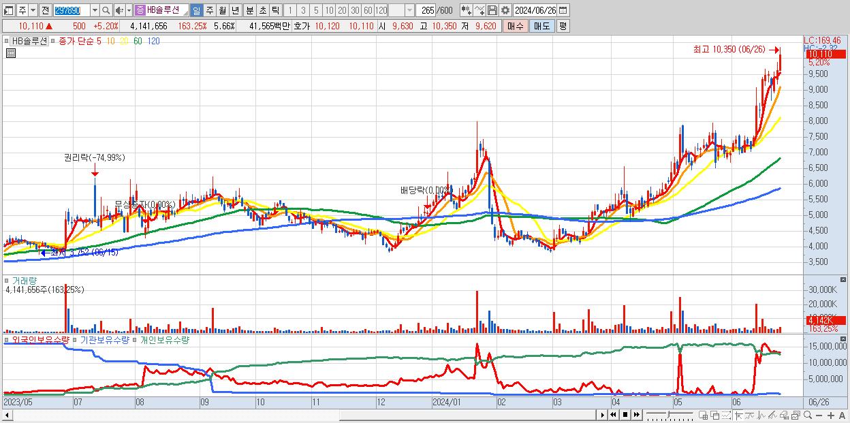Click the 기관보유수량 legend label
850x423 pixels.
click(104, 339)
